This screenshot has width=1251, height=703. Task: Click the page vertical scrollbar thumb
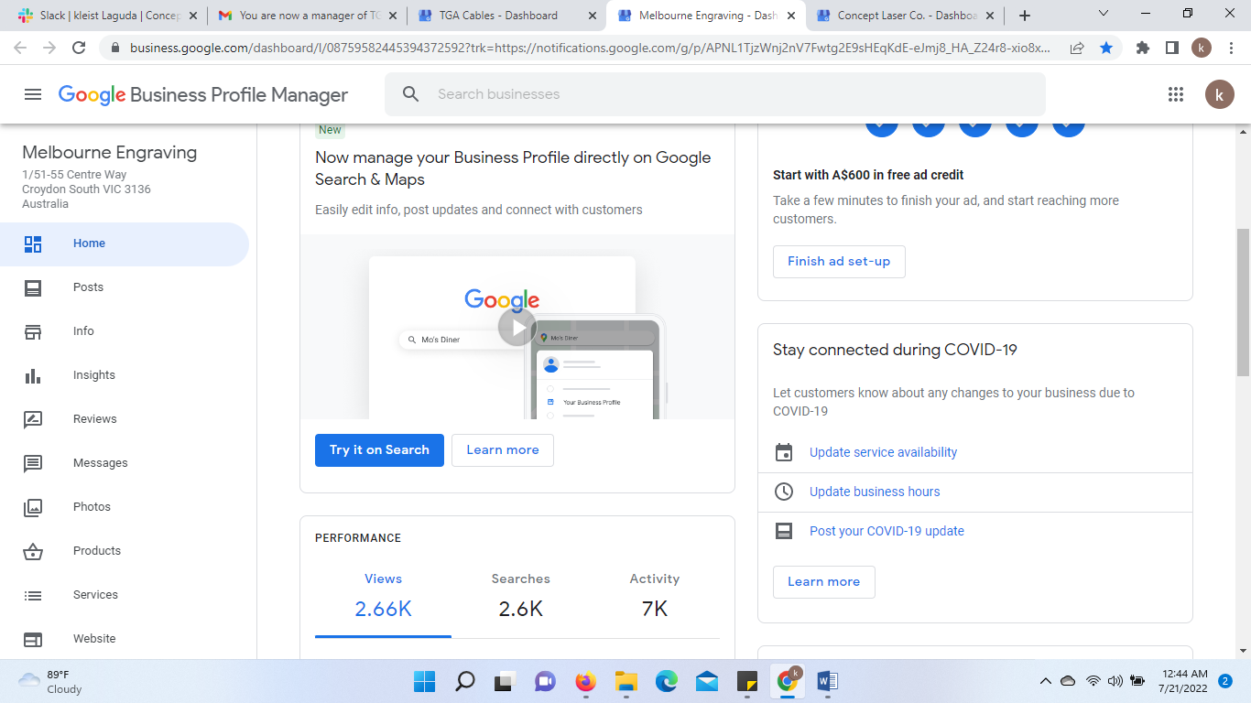click(1243, 302)
